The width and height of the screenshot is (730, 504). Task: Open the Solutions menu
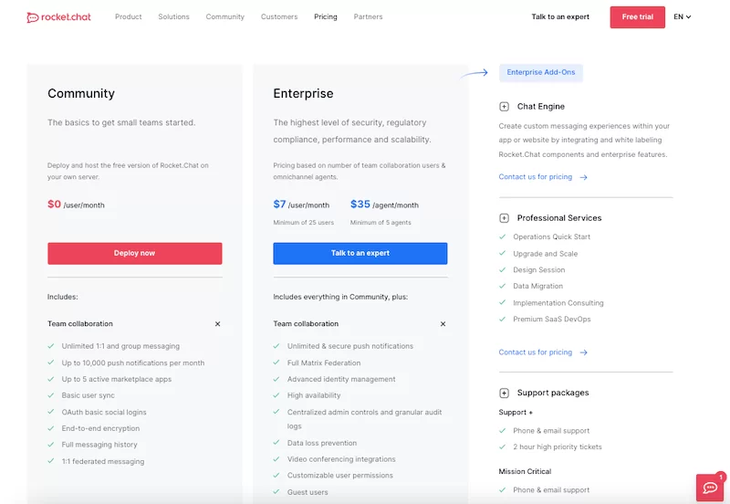pos(173,16)
